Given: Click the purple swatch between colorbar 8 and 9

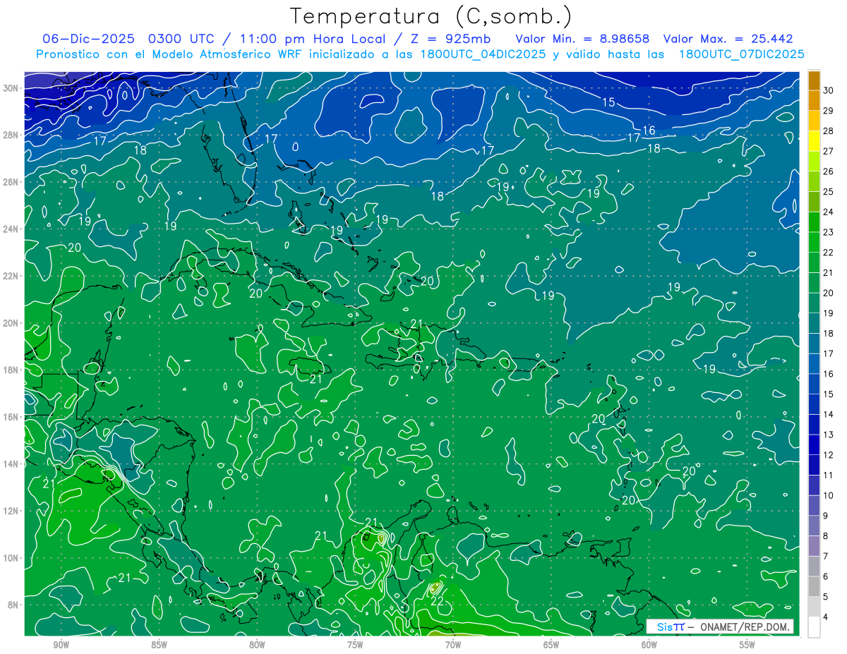Looking at the screenshot, I should (x=815, y=526).
